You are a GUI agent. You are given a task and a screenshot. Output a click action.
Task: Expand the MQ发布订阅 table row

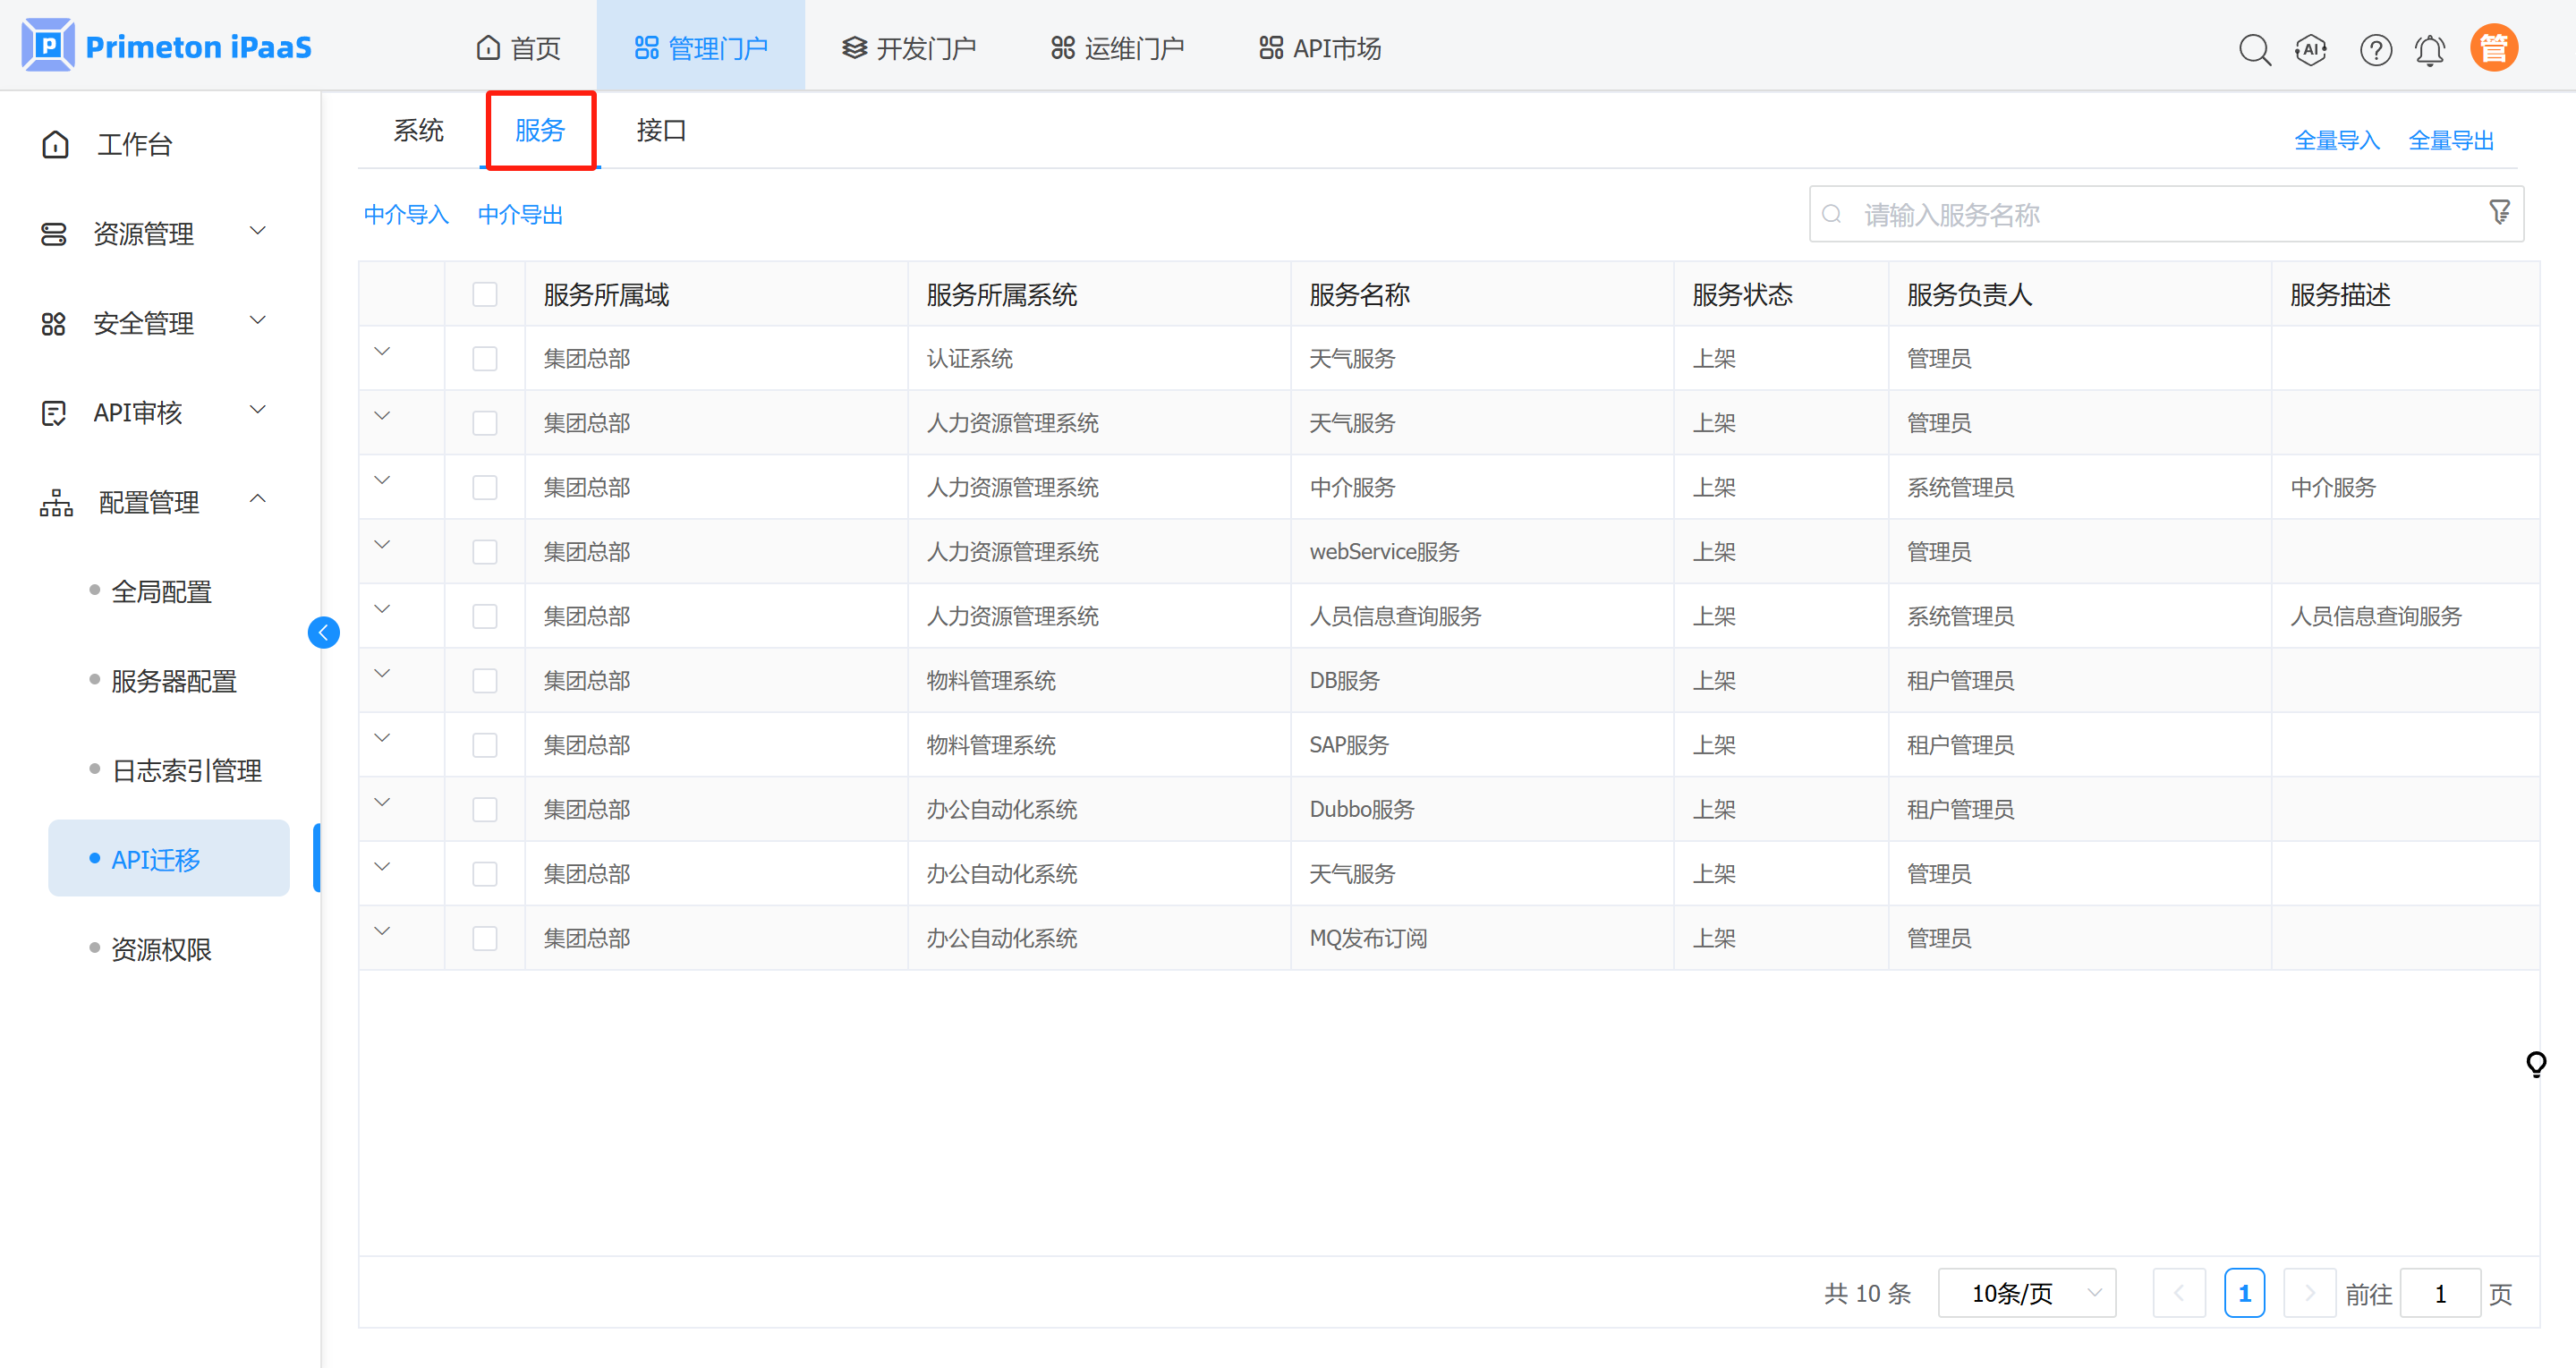382,931
